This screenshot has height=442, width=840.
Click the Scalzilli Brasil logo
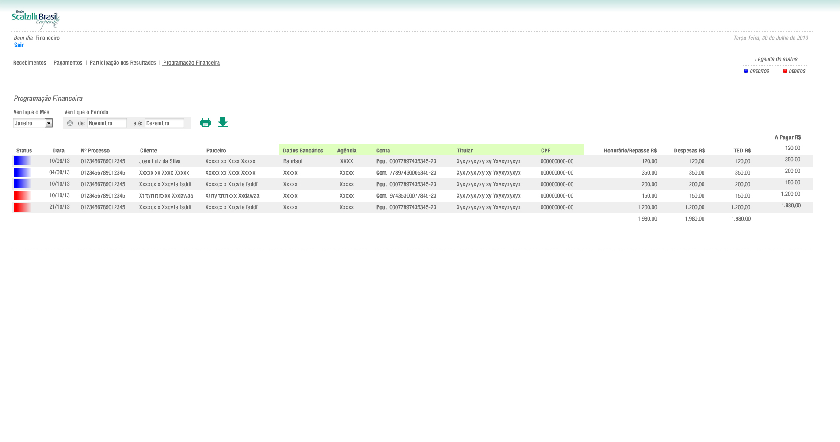35,20
